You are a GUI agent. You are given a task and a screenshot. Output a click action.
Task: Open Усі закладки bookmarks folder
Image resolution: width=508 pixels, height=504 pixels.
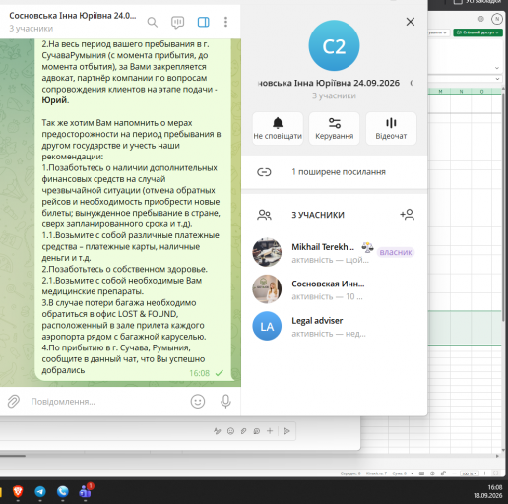point(477,2)
